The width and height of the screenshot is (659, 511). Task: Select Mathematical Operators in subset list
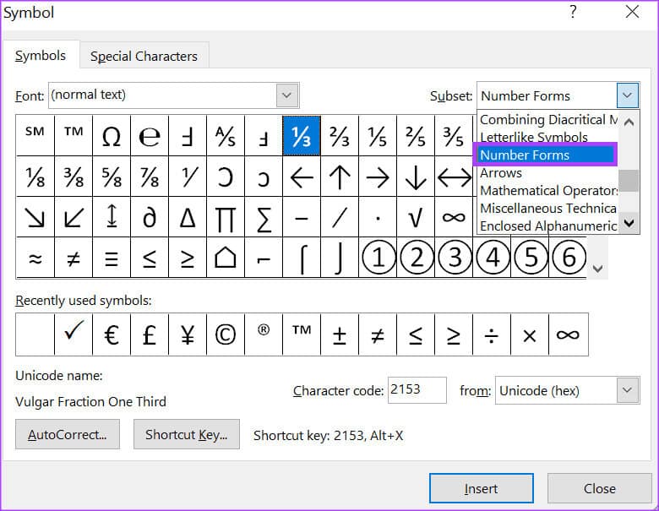click(548, 190)
